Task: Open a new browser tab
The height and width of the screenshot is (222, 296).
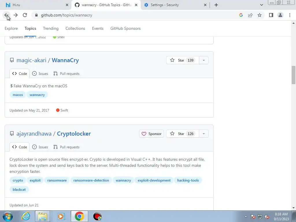Action: [x=216, y=5]
